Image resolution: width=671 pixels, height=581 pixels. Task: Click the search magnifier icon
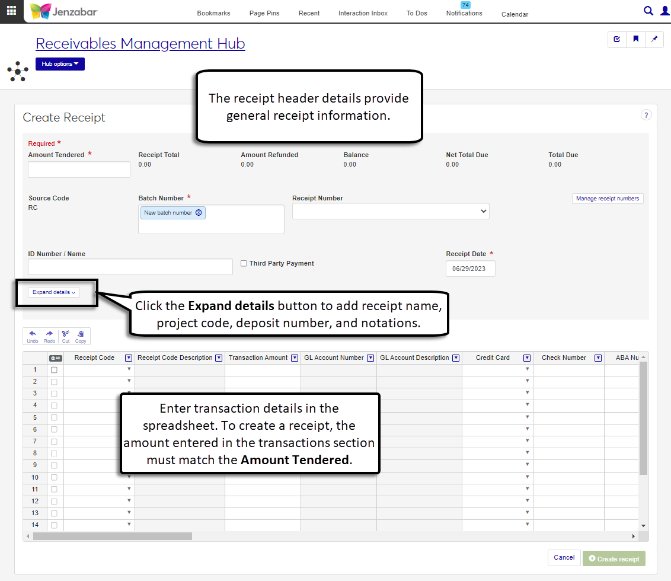648,11
